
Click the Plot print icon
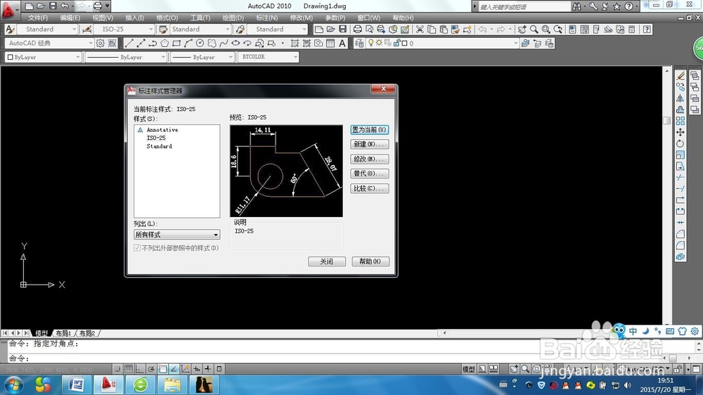click(357, 29)
